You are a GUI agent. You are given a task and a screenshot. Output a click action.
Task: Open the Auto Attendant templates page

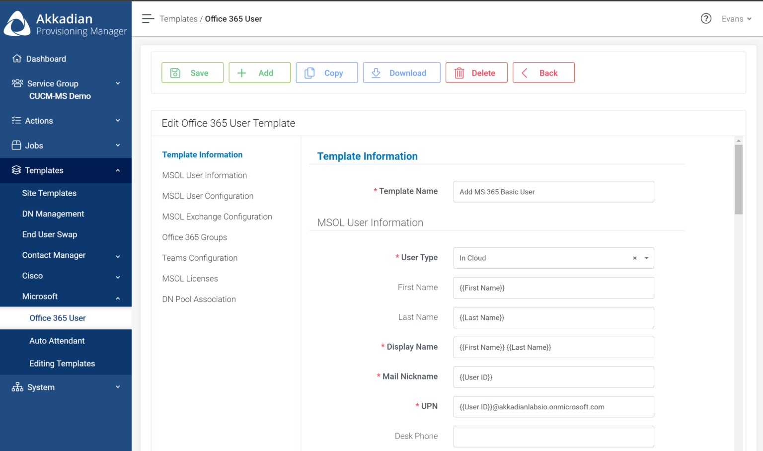click(57, 341)
